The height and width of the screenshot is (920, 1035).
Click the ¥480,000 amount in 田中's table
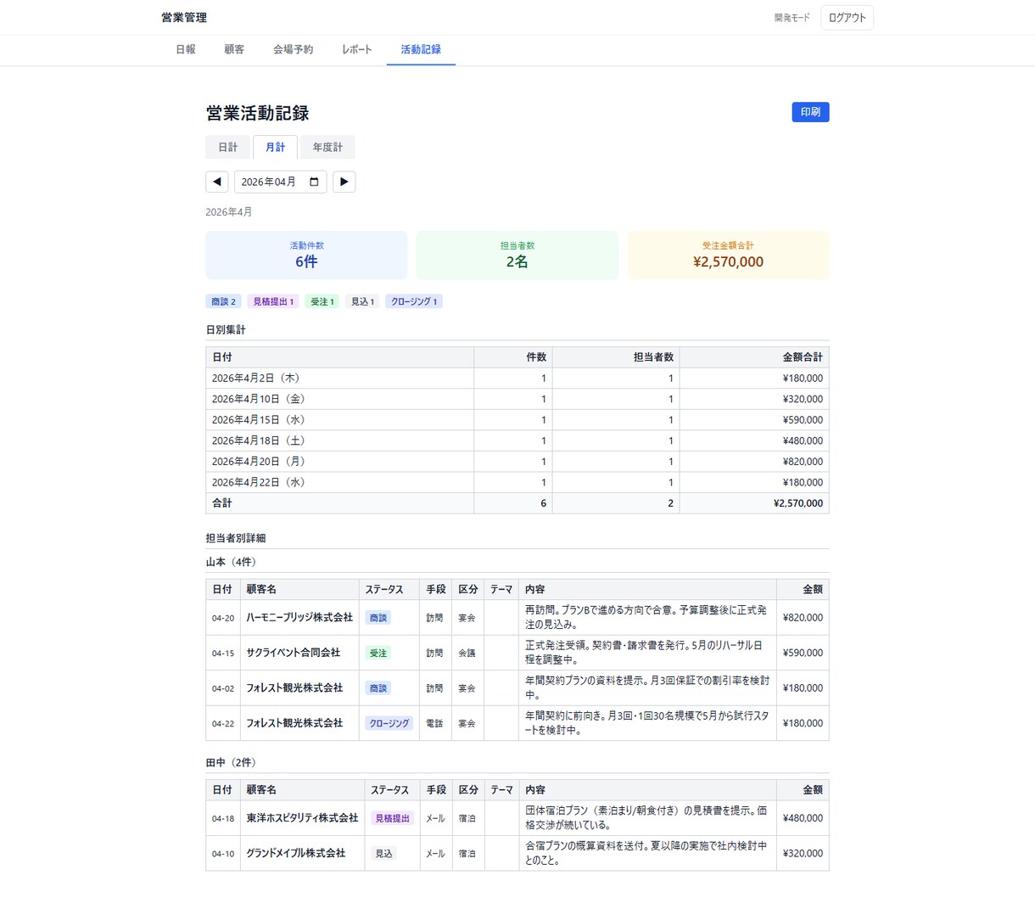(803, 818)
